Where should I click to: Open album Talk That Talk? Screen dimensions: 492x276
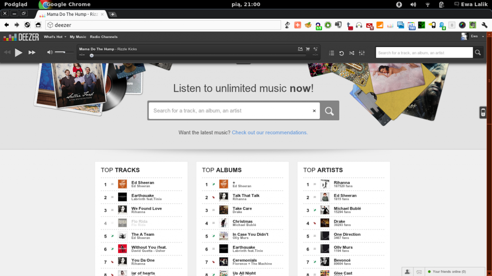point(246,197)
